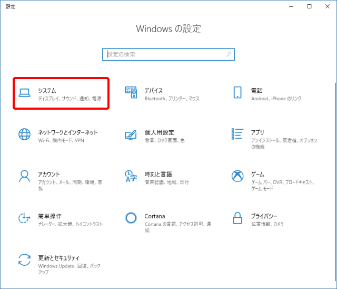Select the 電話 phone icon
The width and height of the screenshot is (337, 289).
[237, 92]
